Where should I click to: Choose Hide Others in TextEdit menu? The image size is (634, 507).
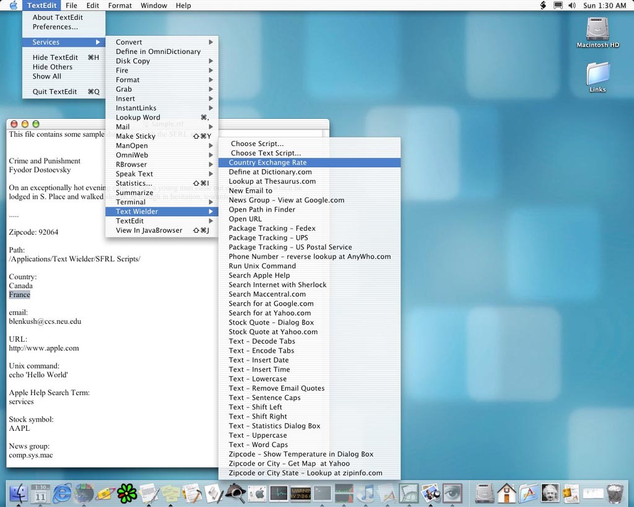[64, 67]
